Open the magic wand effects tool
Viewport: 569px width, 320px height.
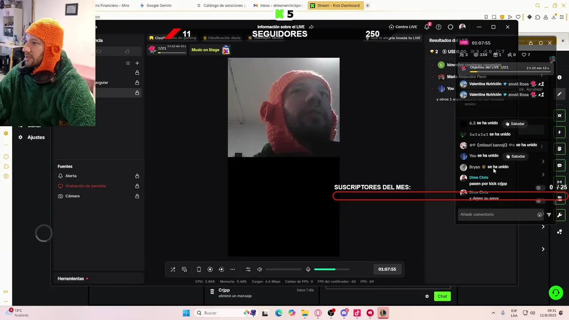[173, 269]
